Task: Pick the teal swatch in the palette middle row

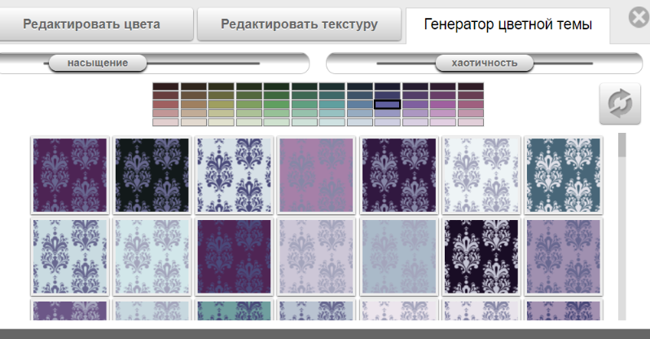Action: (332, 104)
